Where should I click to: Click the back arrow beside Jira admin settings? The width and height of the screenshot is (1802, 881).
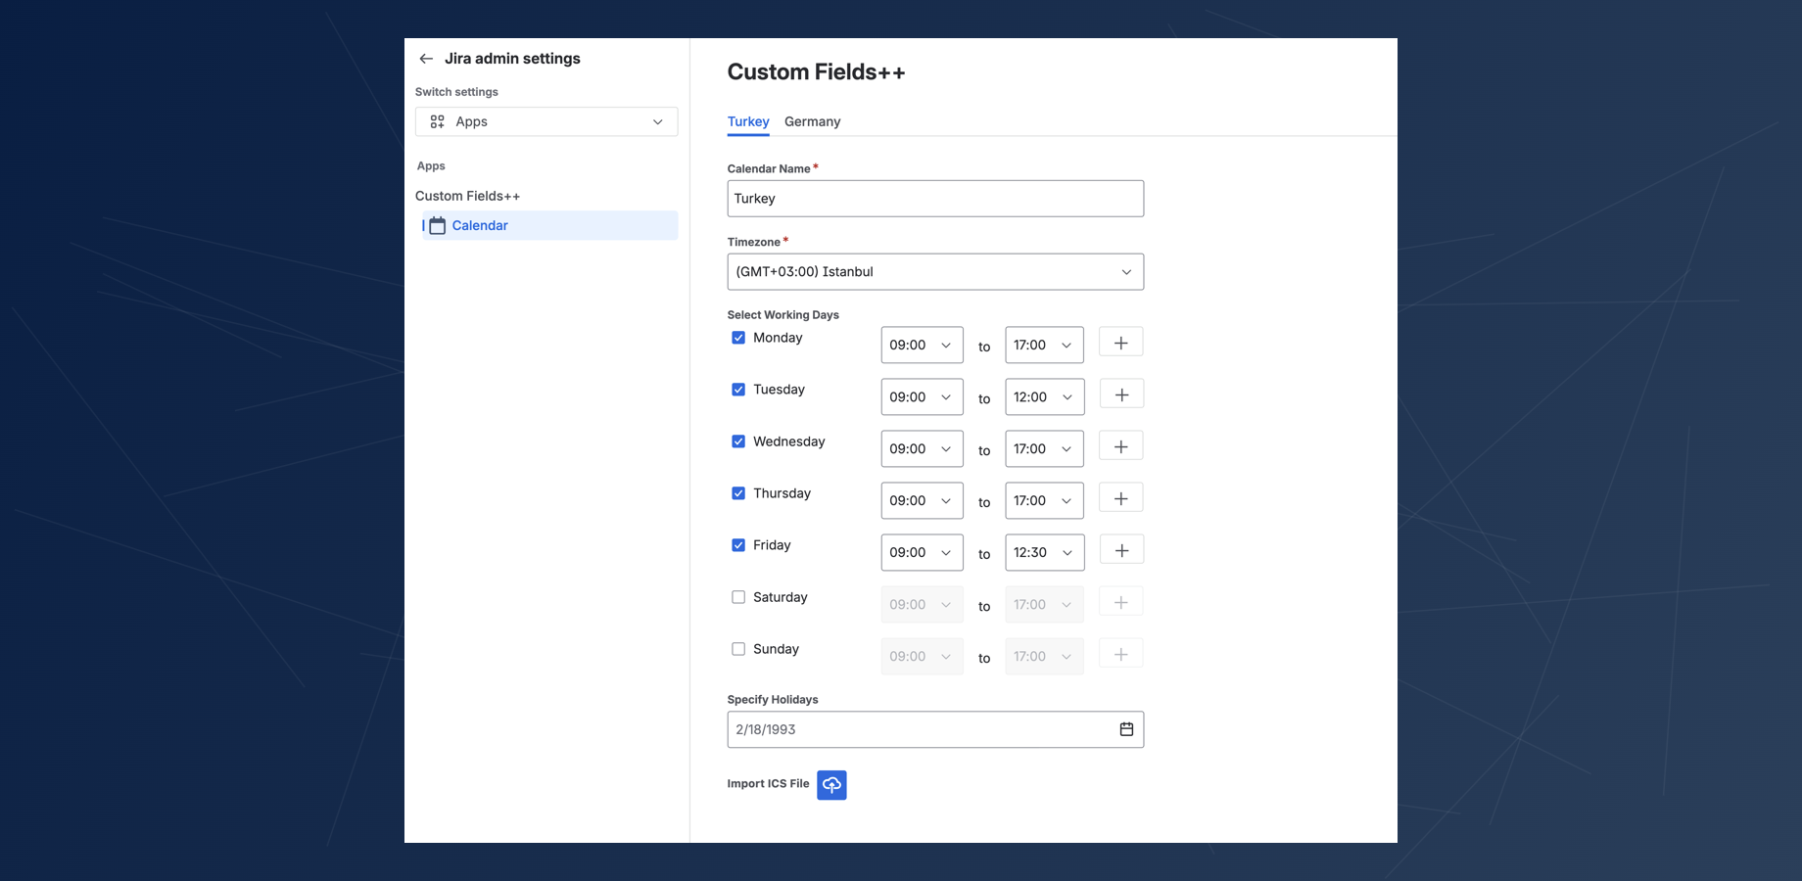click(426, 59)
